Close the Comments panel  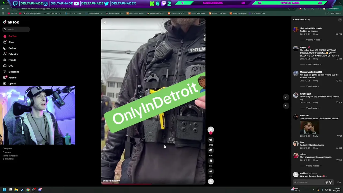[340, 20]
